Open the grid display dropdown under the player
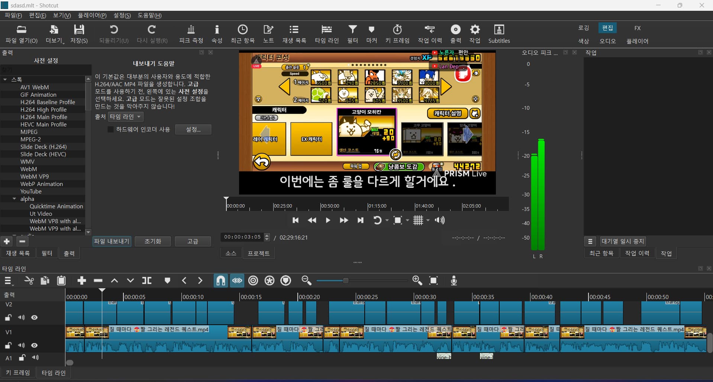713x382 pixels. (x=428, y=221)
